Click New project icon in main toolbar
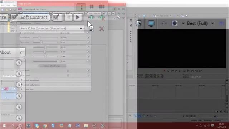229x129 pixels. click(3, 10)
